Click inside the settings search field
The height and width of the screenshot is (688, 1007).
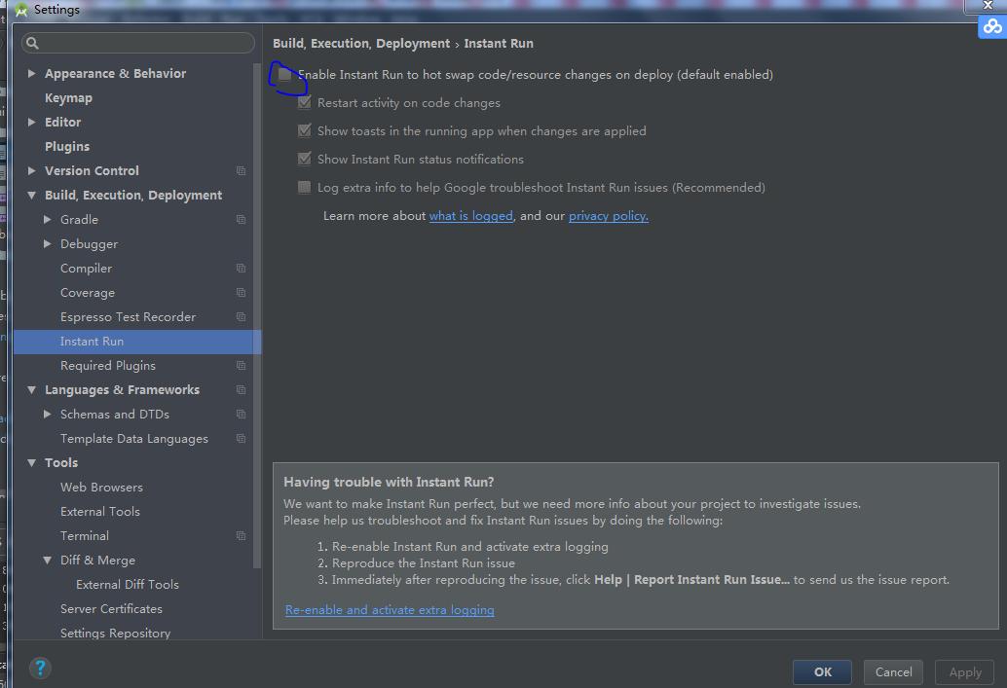136,43
